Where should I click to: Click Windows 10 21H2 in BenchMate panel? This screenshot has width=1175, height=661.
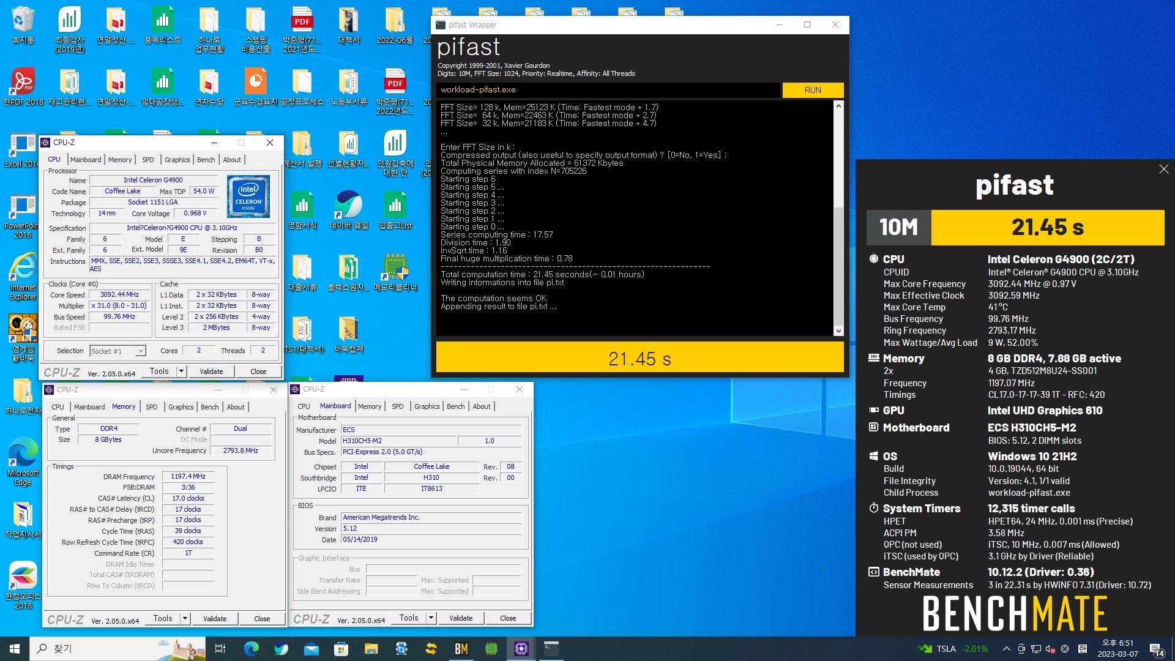[x=1032, y=456]
